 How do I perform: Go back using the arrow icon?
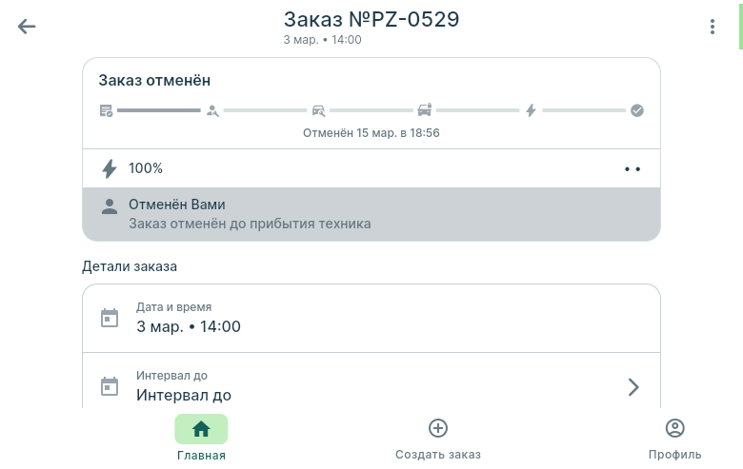coord(27,27)
